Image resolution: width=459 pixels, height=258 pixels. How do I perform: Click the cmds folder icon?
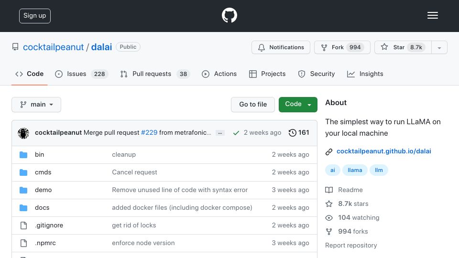click(x=23, y=172)
